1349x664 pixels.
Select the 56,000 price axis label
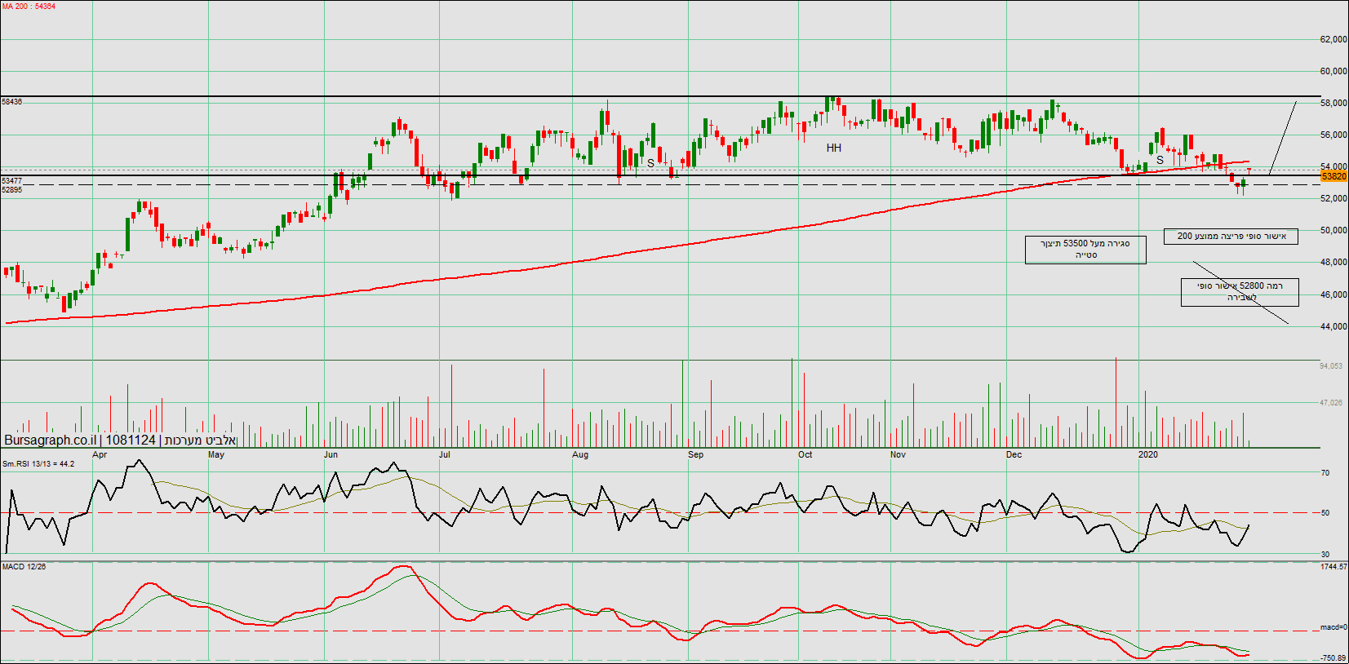pos(1333,135)
